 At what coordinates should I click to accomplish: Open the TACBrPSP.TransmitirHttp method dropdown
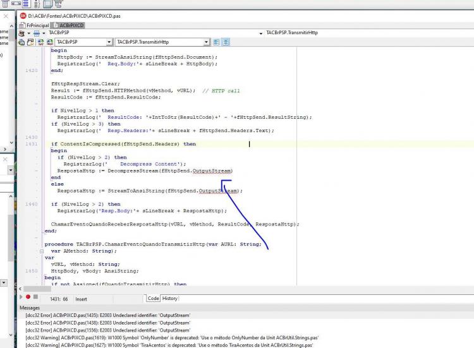click(206, 42)
